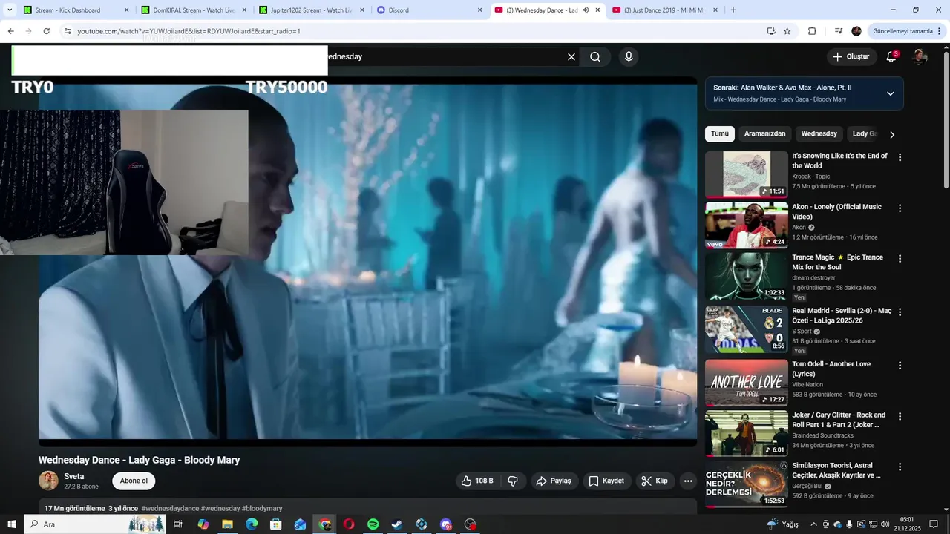Open Chrome media controls icon
Viewport: 950px width, 534px height.
(x=839, y=31)
